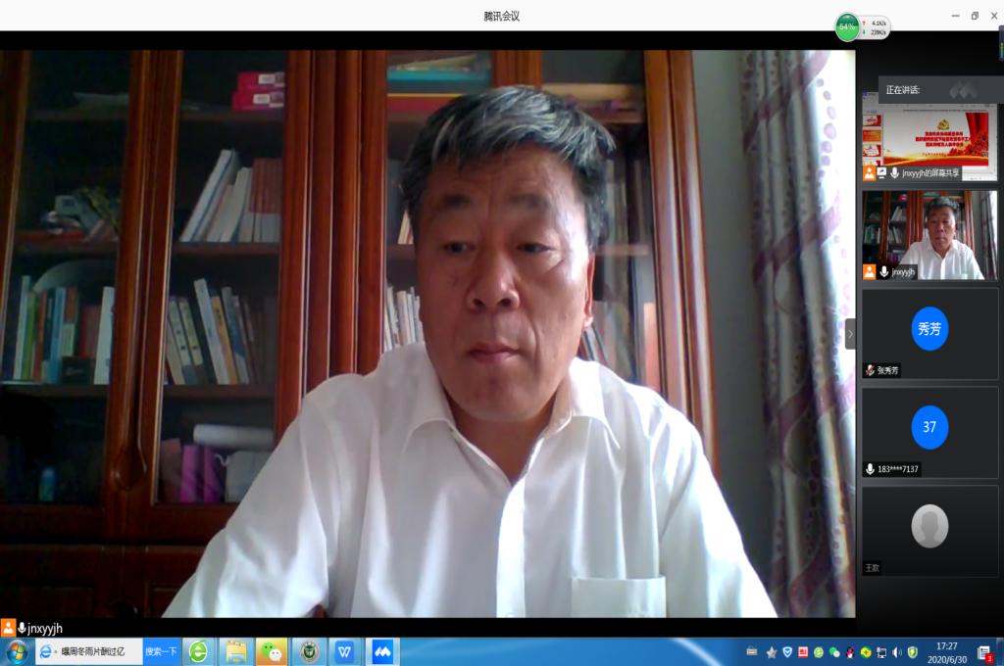The image size is (1004, 666).
Task: Open the WPS Office taskbar icon
Action: [344, 651]
